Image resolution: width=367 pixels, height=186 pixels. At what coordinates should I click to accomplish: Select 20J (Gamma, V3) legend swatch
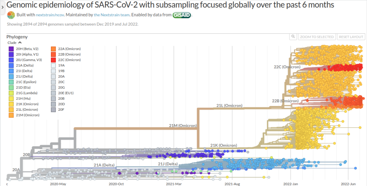[11, 60]
